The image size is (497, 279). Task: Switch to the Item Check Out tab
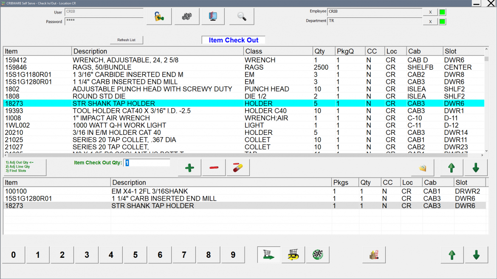233,39
